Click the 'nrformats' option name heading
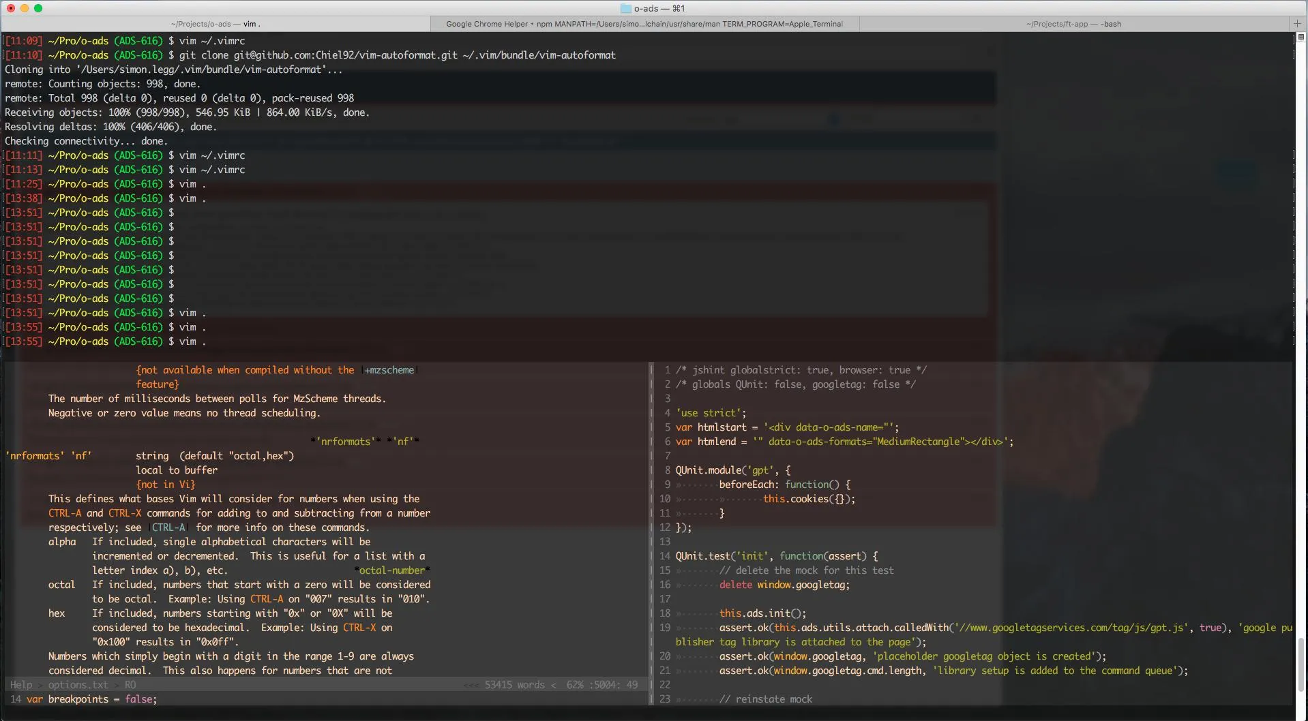Screen dimensions: 1308x721 pyautogui.click(x=34, y=456)
